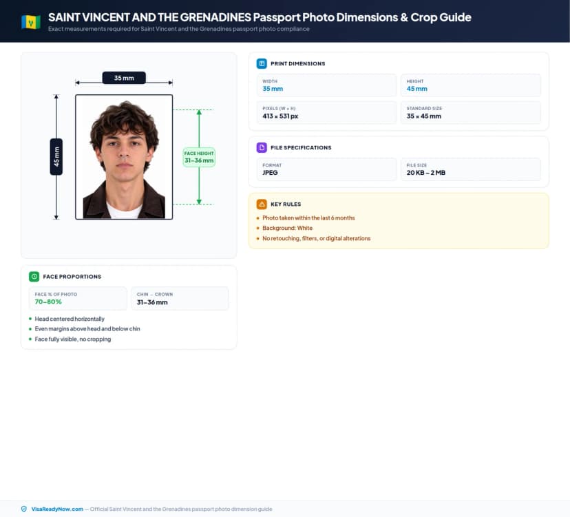
Task: Click the KEY RULES heading
Action: [286, 204]
